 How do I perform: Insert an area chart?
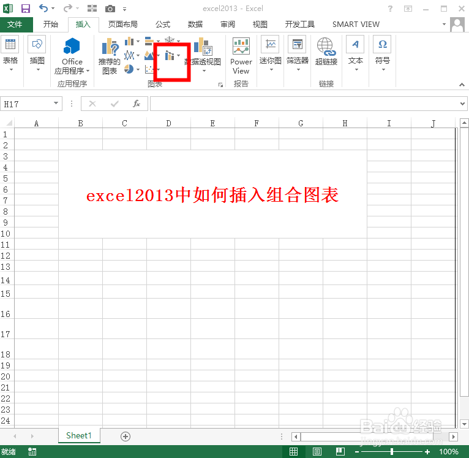149,55
